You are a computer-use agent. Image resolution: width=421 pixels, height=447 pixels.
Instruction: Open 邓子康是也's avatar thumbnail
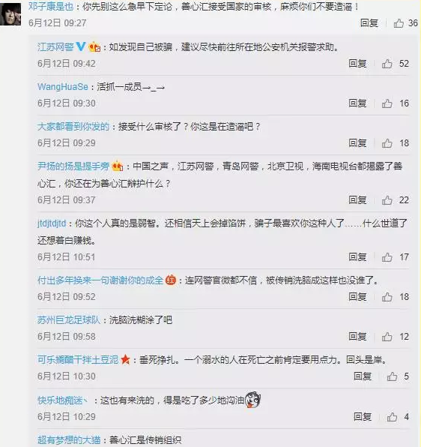(10, 14)
